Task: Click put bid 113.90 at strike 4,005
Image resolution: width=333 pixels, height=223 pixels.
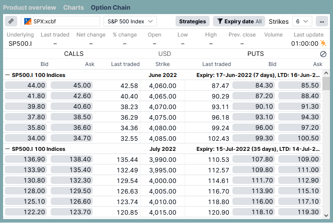Action: 254,191
